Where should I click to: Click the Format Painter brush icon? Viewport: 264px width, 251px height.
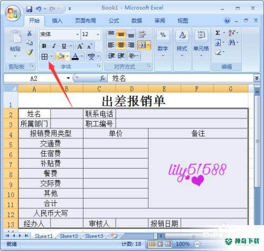30,52
